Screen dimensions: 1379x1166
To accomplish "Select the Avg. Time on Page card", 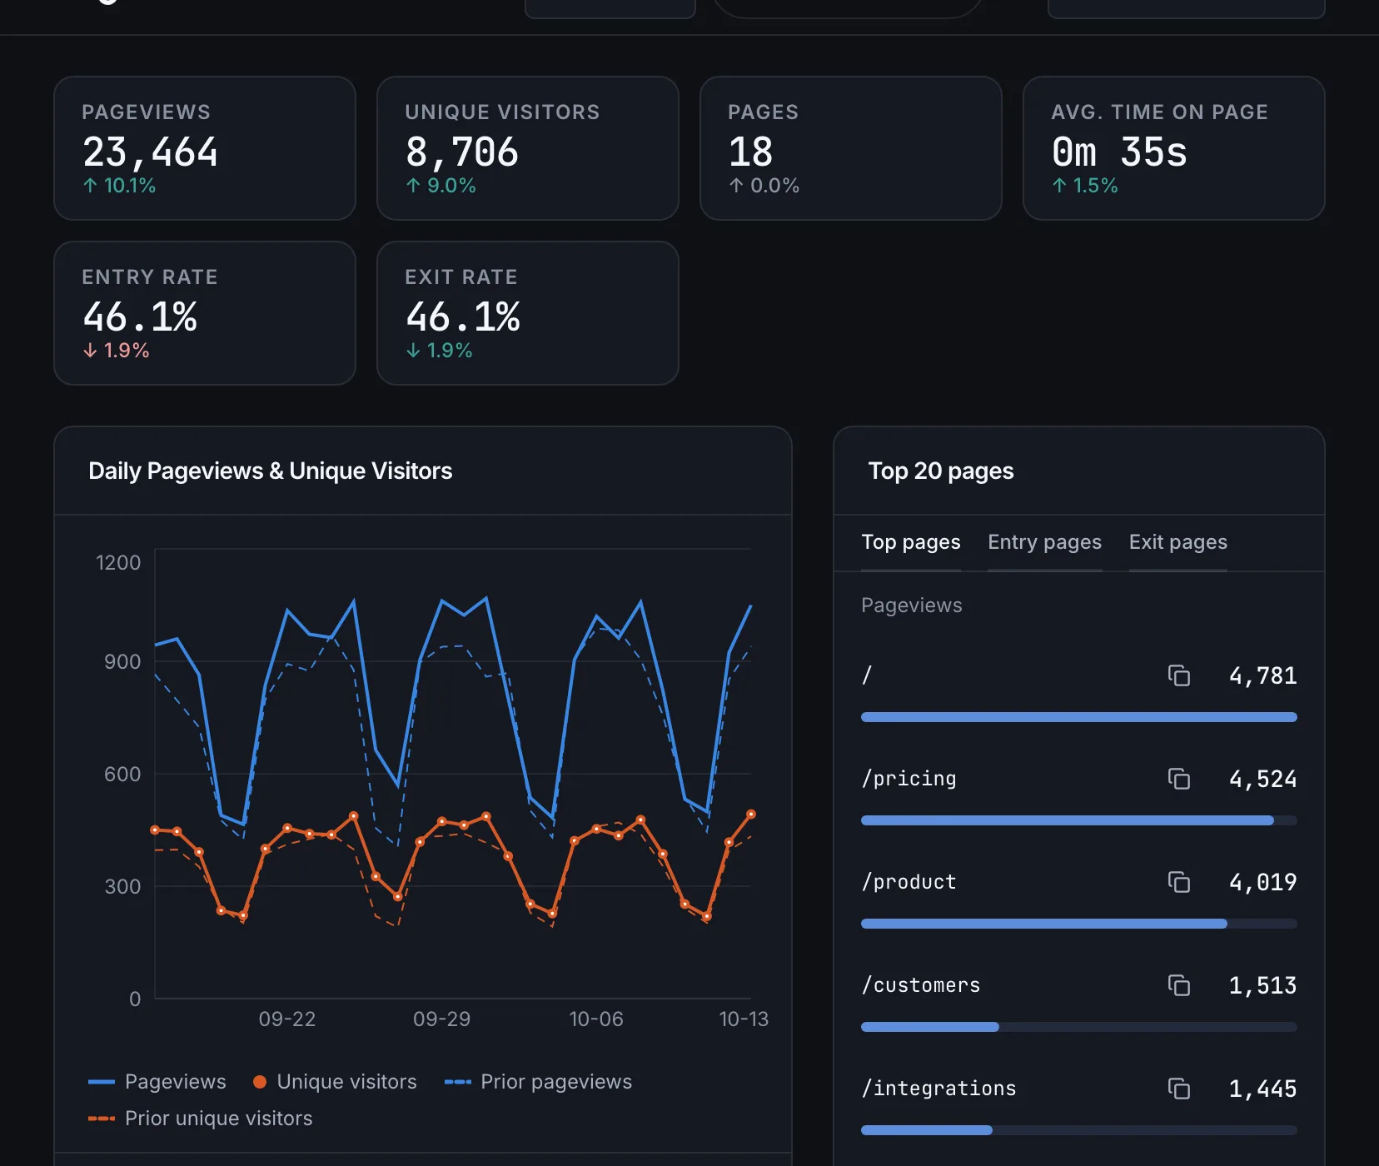I will point(1174,148).
